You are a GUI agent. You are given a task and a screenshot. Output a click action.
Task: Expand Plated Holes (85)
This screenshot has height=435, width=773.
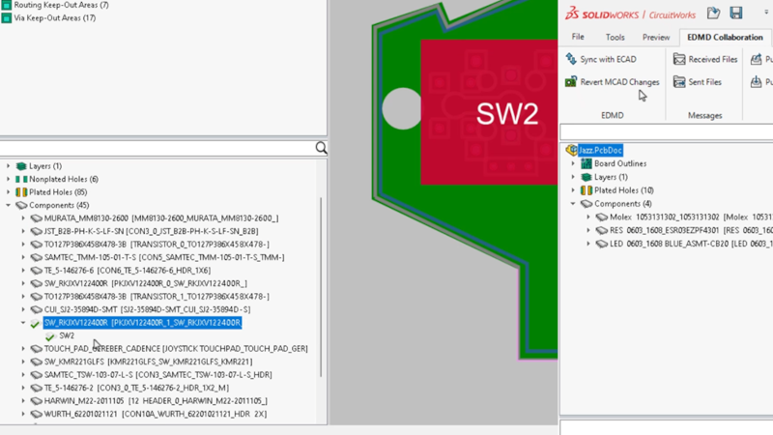coord(8,191)
